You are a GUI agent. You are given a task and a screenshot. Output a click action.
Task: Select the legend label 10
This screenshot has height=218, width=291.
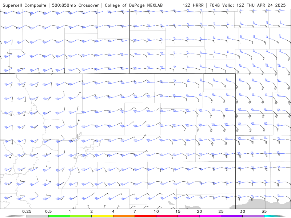156,211
